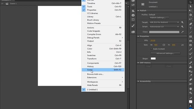Select the Free Transform tool

click(x=191, y=11)
